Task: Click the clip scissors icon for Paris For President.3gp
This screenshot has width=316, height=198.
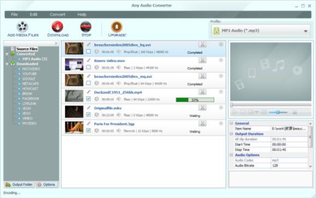Action: pyautogui.click(x=202, y=124)
